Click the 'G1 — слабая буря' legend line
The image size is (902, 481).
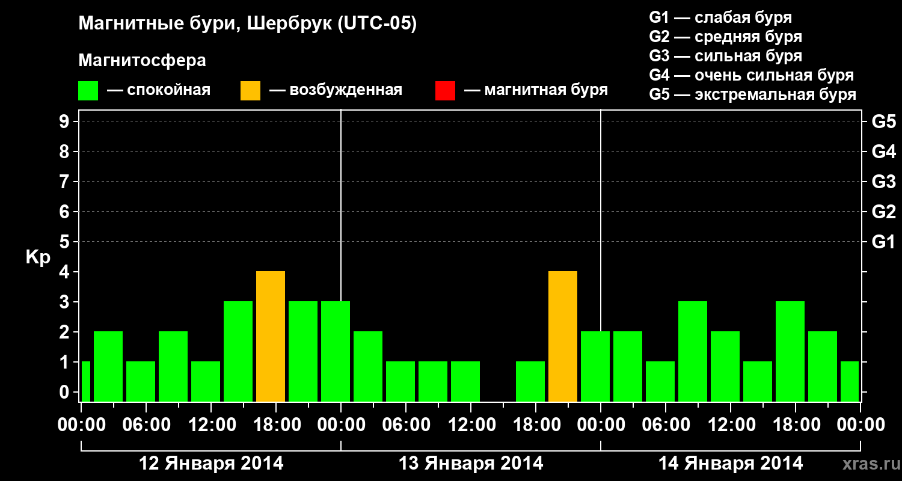click(x=720, y=17)
